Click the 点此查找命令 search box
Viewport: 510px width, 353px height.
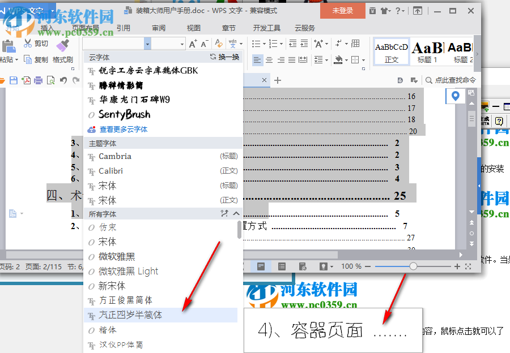pyautogui.click(x=451, y=80)
